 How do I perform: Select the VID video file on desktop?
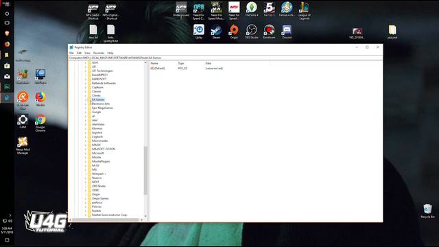pos(357,33)
